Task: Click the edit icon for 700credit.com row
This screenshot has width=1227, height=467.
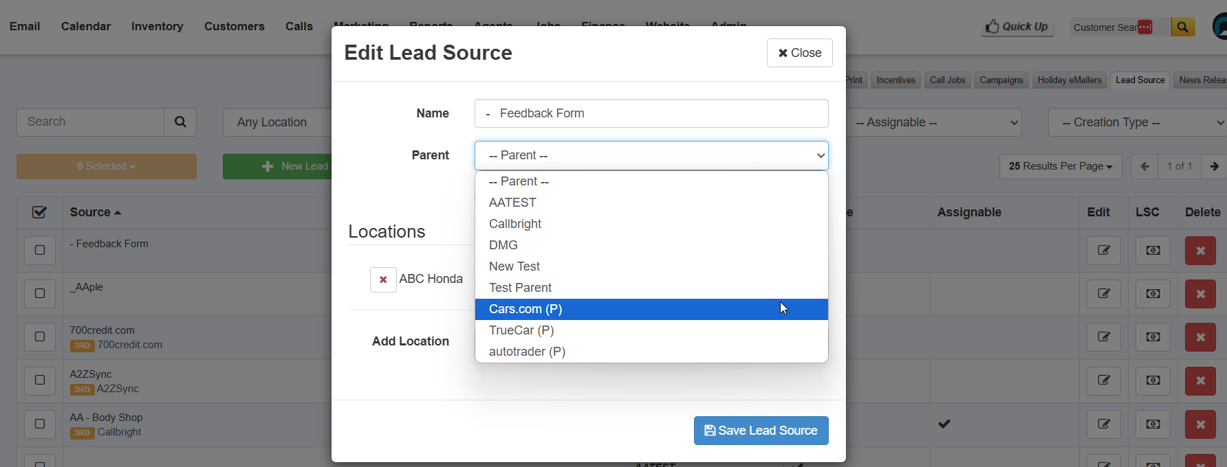Action: [1104, 337]
